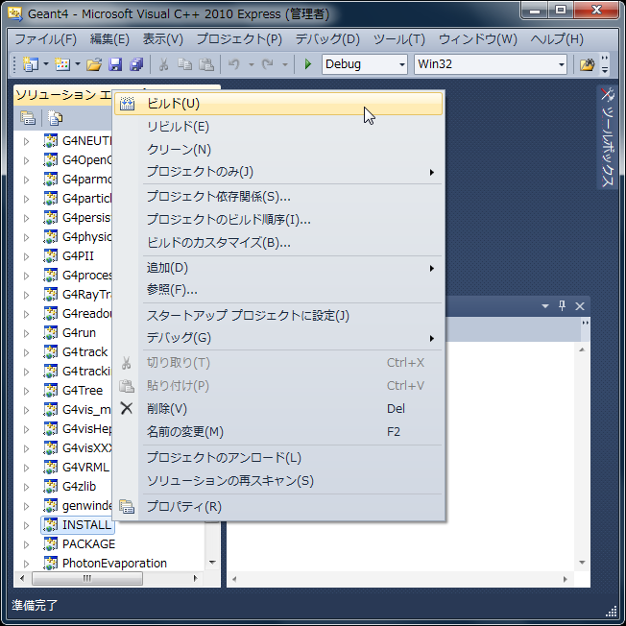Choose クリーン(N) in context menu
The height and width of the screenshot is (626, 626).
pyautogui.click(x=278, y=150)
